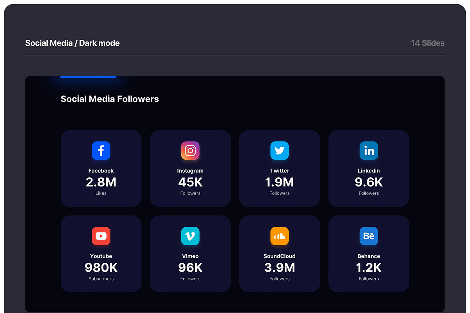Click the "Youtube" name label
This screenshot has height=313, width=470.
tap(101, 256)
